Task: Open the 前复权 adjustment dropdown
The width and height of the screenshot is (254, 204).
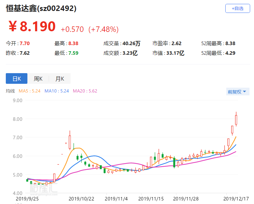Action: (x=237, y=92)
